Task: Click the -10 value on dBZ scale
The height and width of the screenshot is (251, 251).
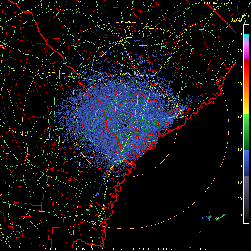Action: tap(238, 182)
